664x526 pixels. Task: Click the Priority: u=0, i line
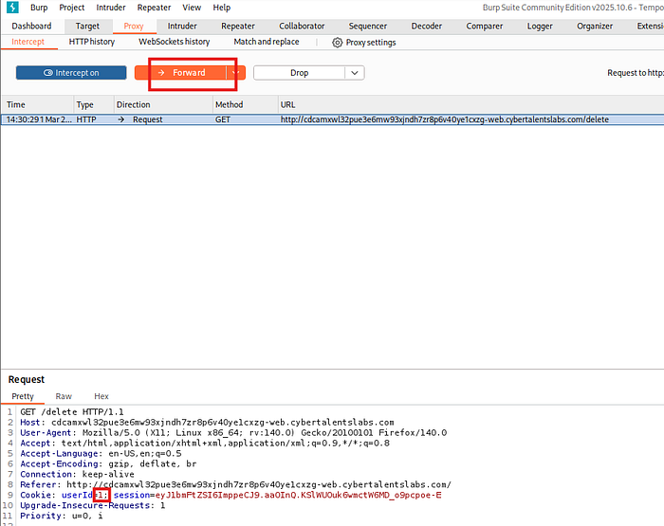point(62,516)
